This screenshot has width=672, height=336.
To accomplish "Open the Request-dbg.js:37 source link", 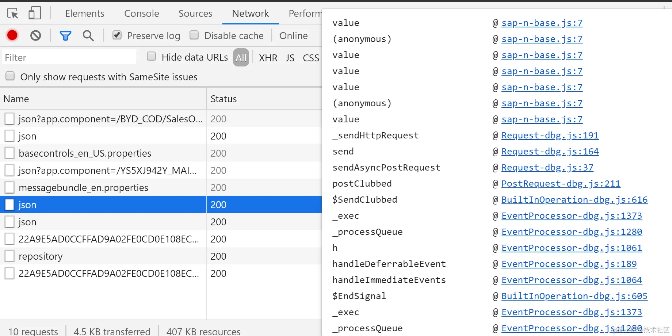I will tap(547, 168).
